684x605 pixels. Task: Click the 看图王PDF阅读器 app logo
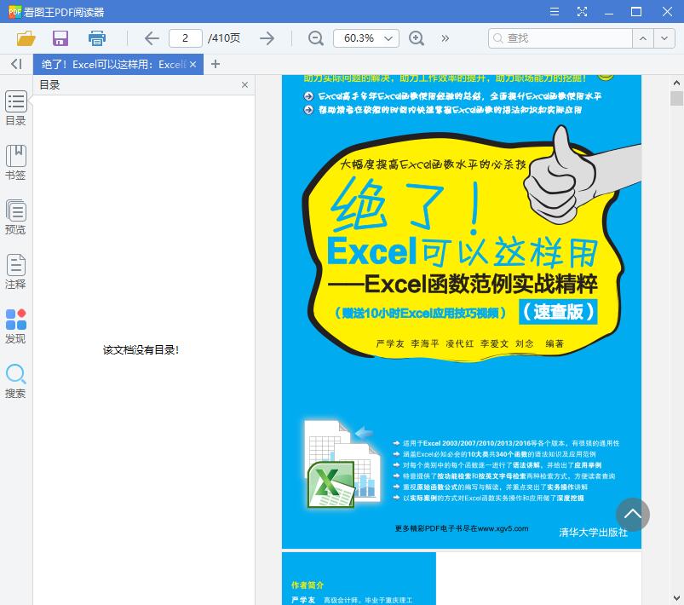pos(14,12)
